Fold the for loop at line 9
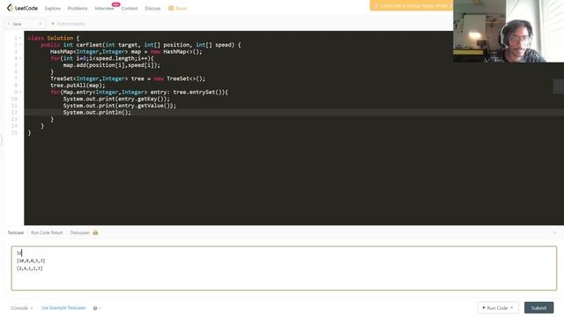The image size is (564, 317). point(20,92)
